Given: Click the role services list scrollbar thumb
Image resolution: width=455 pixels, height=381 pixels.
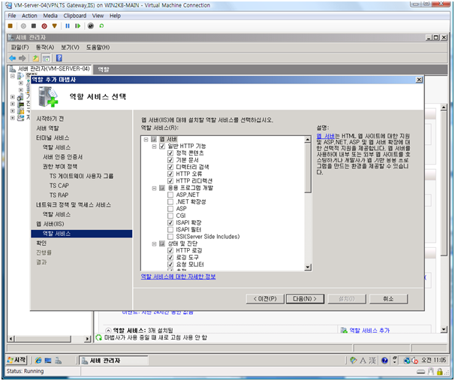Looking at the screenshot, I should click(x=308, y=168).
